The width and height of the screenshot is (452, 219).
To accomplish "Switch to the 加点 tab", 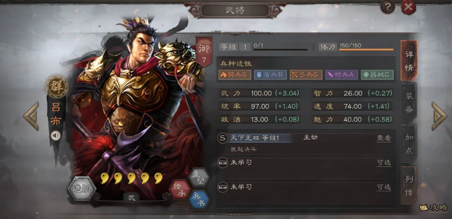I will [409, 144].
